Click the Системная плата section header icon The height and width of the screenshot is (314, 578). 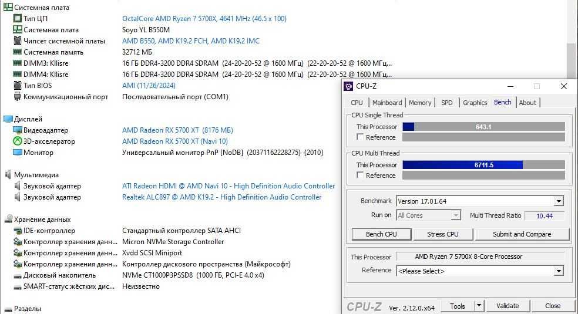tap(8, 7)
